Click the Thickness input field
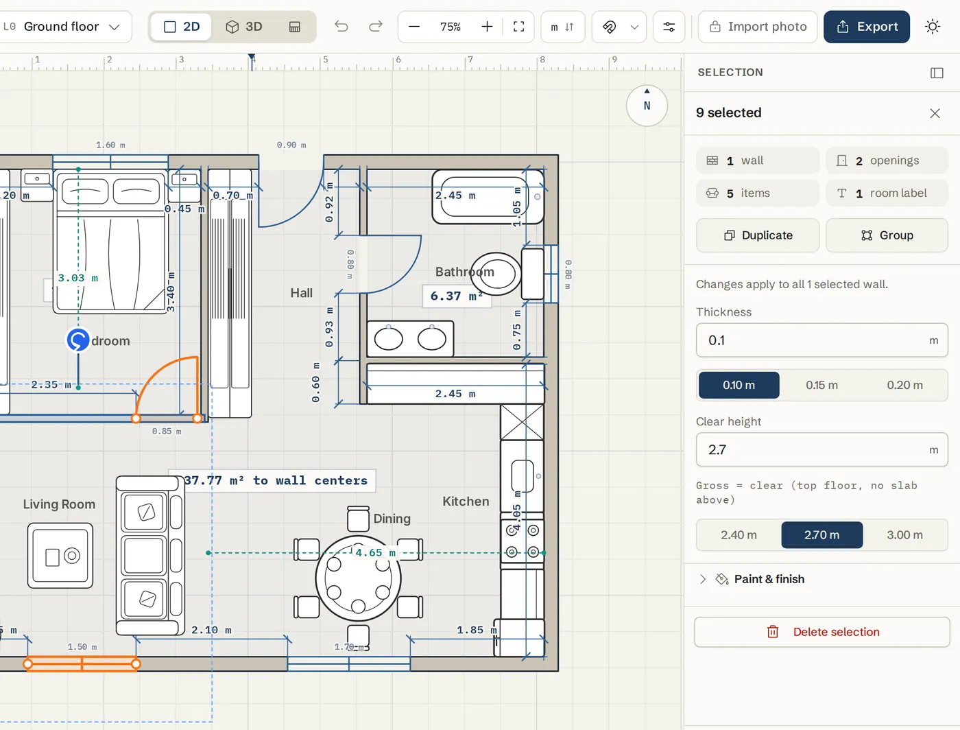 coord(821,340)
